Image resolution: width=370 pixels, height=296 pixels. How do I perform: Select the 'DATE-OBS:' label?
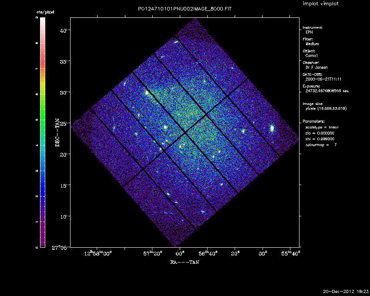(x=313, y=74)
